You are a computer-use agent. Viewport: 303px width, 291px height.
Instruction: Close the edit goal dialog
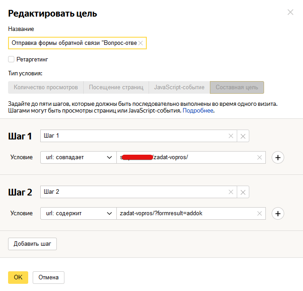point(290,13)
